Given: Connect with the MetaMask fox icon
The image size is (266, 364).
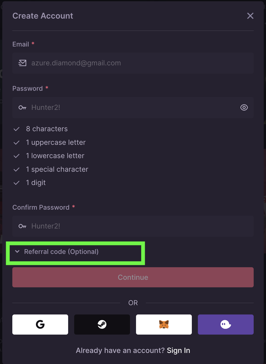Looking at the screenshot, I should point(164,324).
